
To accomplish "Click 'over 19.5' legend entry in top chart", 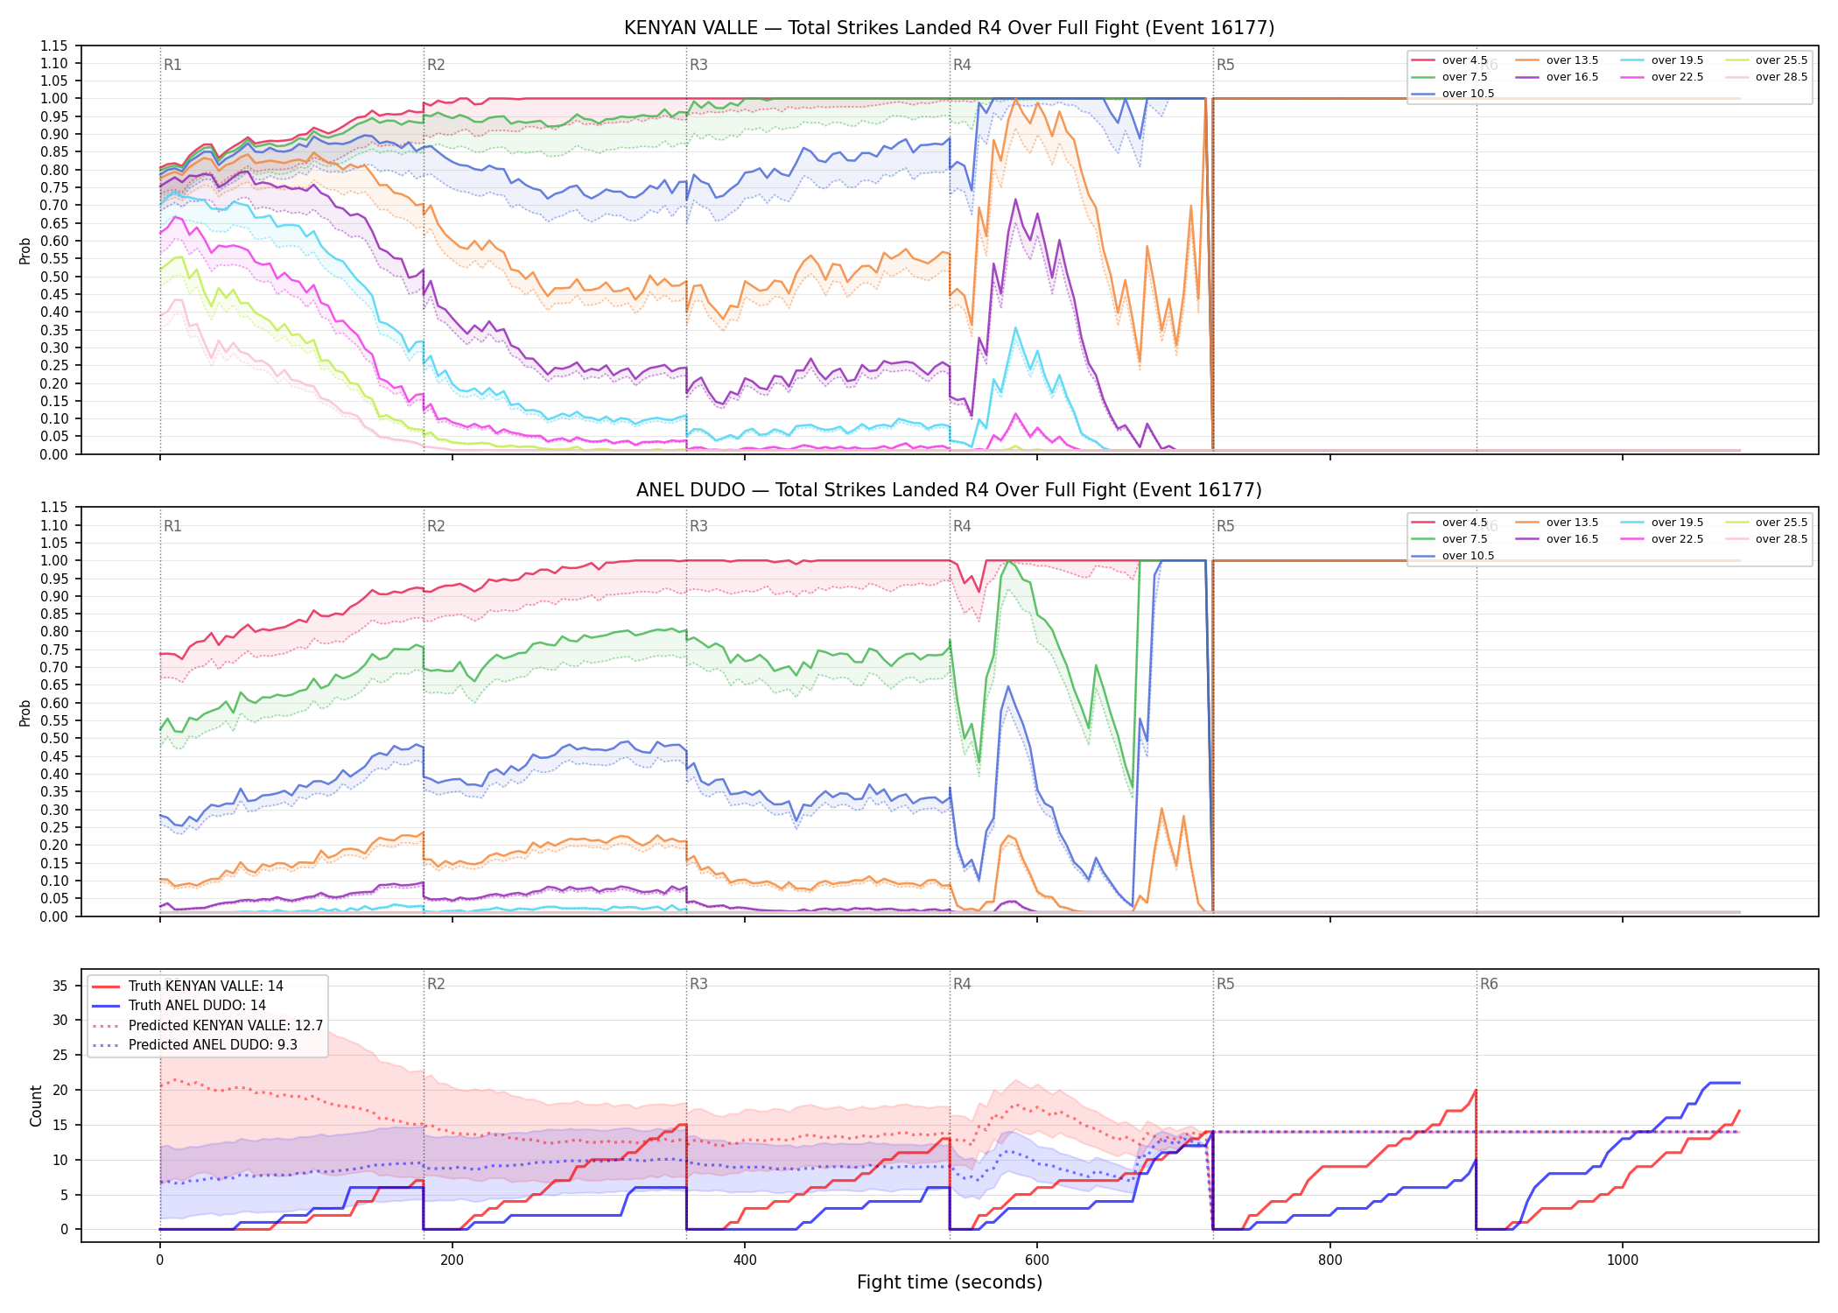I will (1661, 60).
